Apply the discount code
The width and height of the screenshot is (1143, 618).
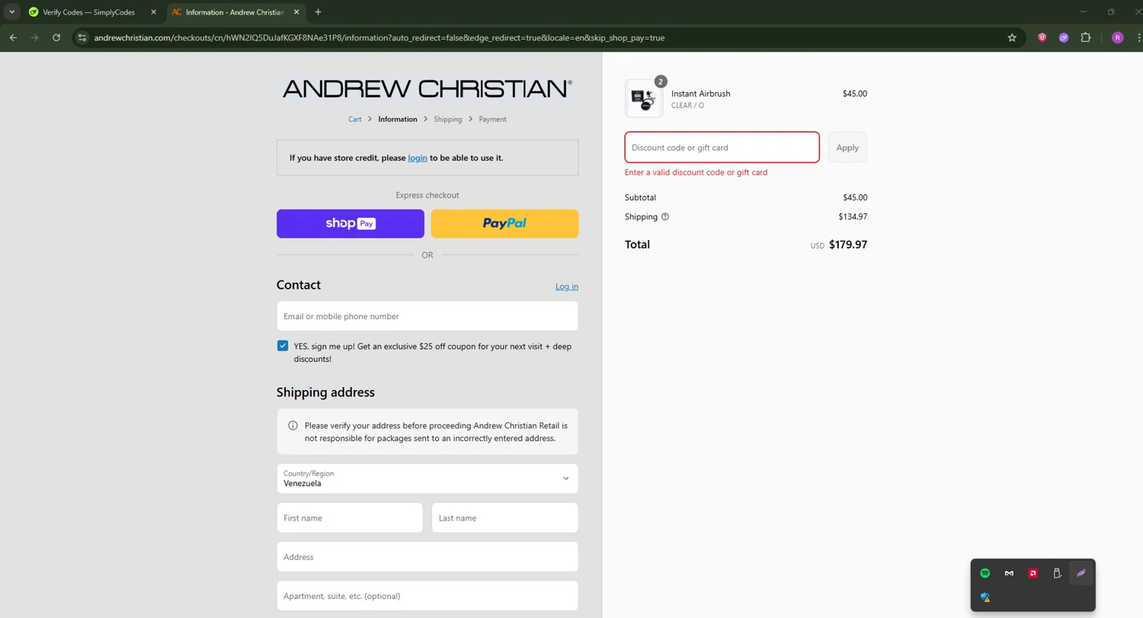(x=847, y=148)
